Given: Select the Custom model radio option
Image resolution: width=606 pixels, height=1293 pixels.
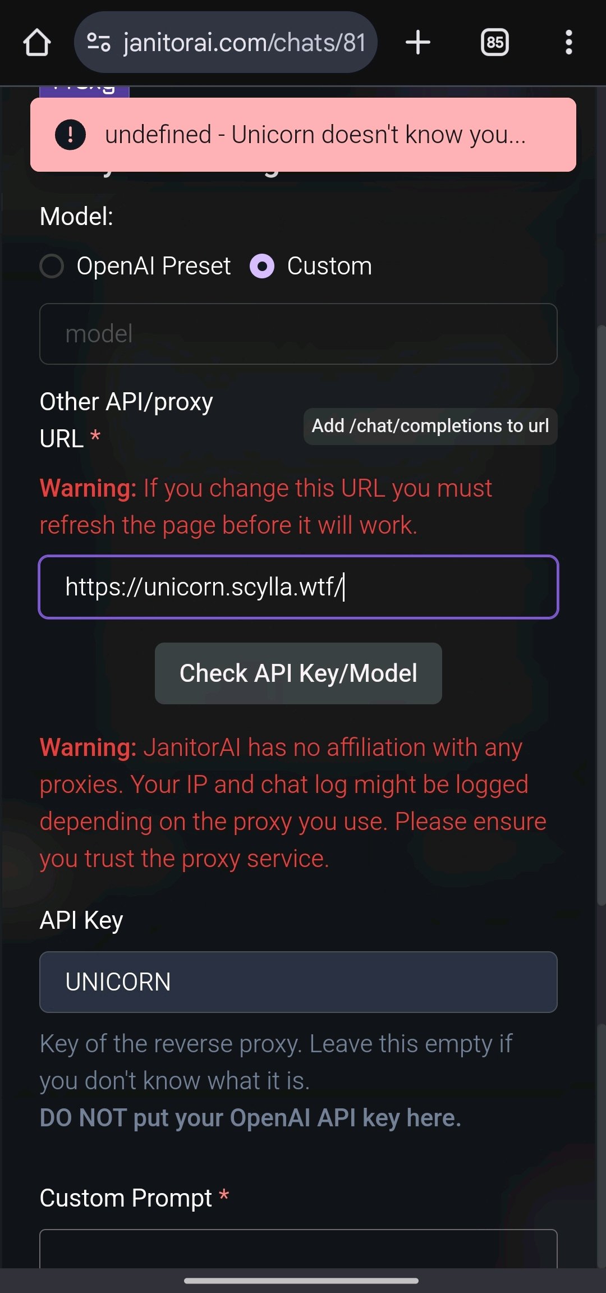Looking at the screenshot, I should tap(262, 266).
